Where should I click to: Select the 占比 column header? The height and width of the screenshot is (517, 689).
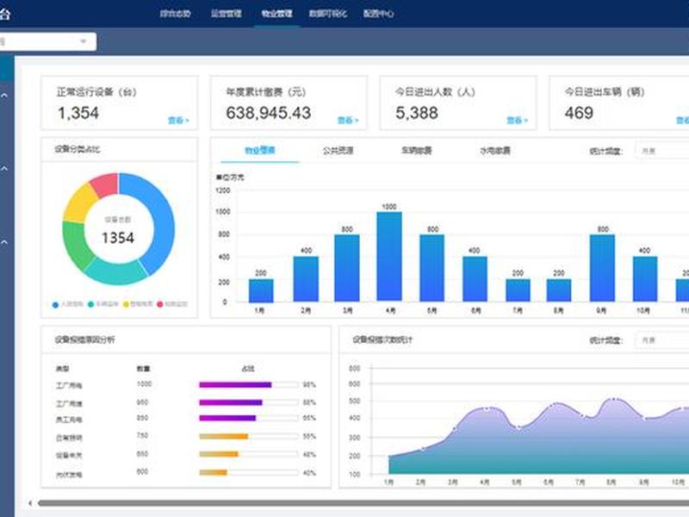[x=248, y=369]
